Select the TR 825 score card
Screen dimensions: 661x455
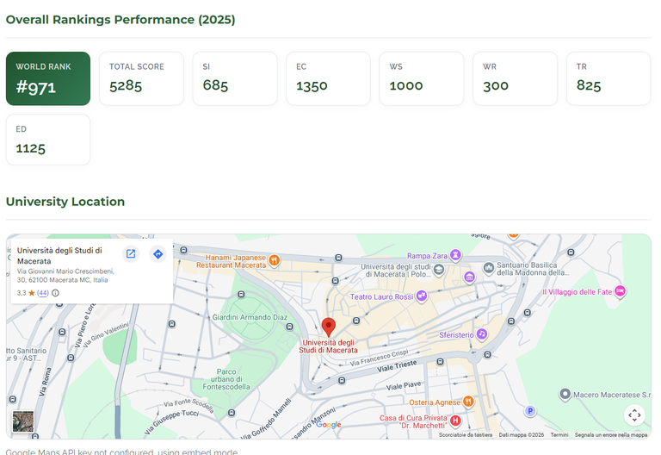pyautogui.click(x=608, y=78)
